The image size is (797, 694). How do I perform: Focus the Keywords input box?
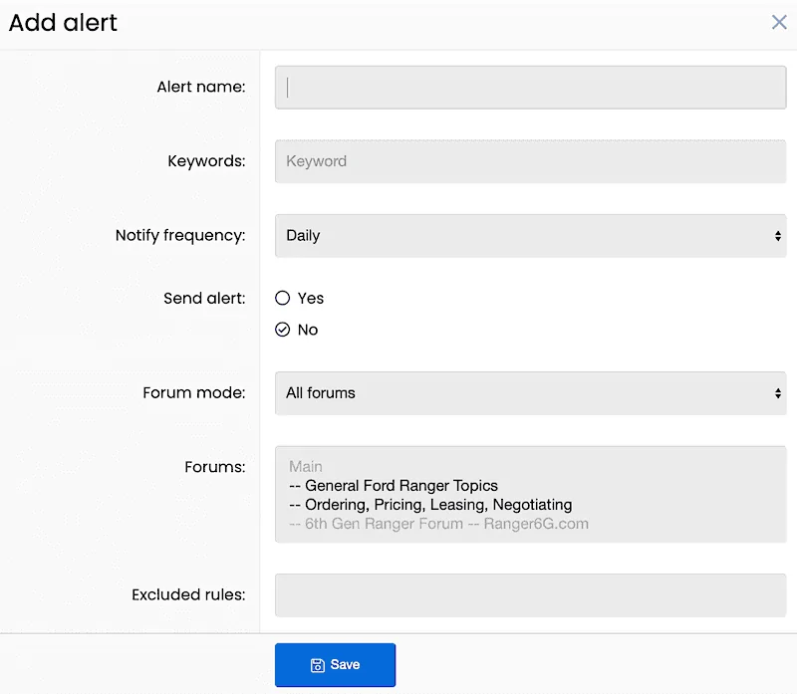[x=531, y=161]
